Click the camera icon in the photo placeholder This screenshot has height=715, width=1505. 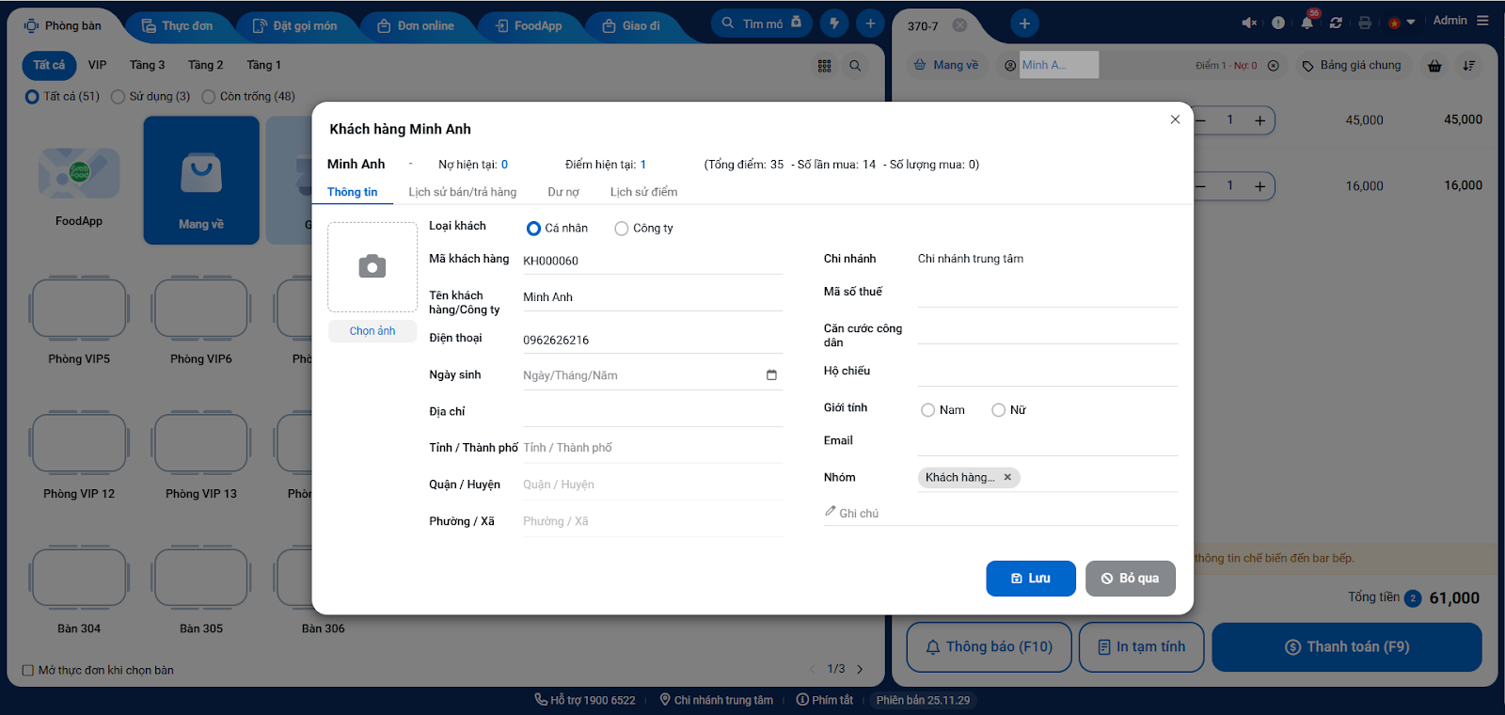(x=372, y=267)
